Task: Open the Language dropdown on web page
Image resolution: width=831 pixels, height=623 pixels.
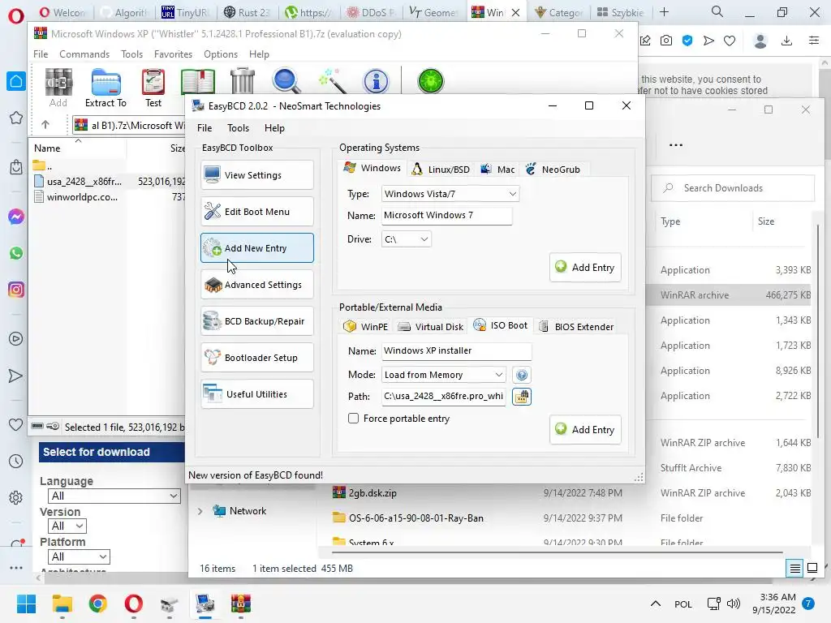Action: pos(114,496)
